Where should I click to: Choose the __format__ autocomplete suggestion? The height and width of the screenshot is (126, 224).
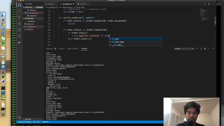(x=135, y=45)
